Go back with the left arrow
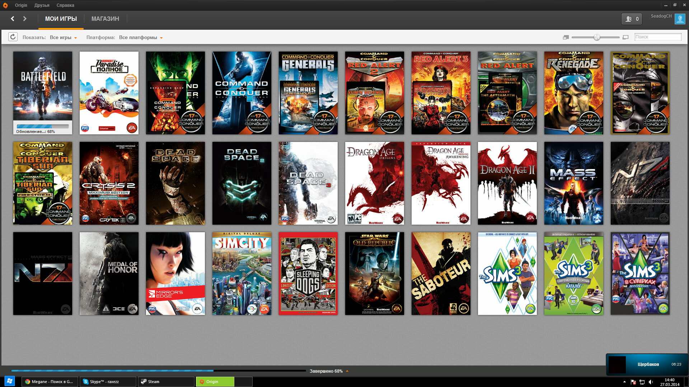 pos(13,19)
